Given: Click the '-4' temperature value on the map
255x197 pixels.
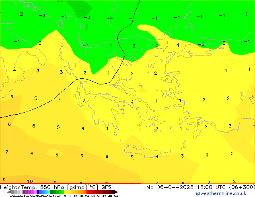Looking at the screenshot, I should pos(110,18).
